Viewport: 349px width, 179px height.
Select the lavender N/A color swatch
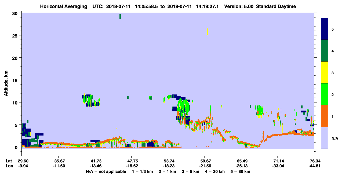tap(325, 138)
